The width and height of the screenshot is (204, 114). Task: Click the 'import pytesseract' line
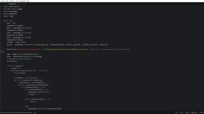pos(11,7)
